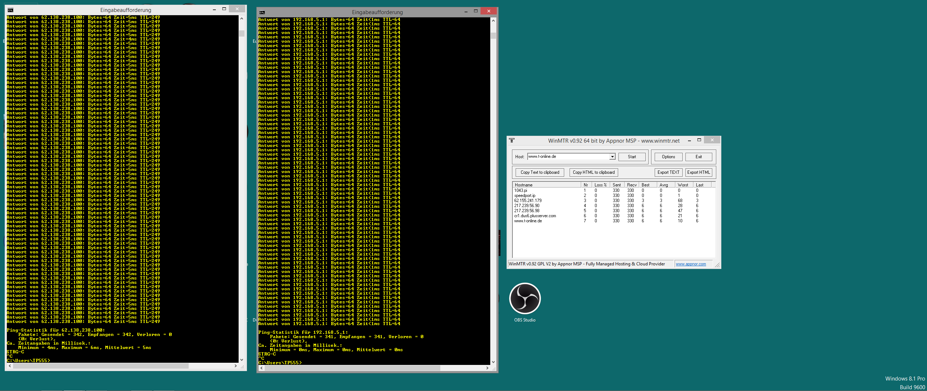Select the cr1.dus6.plusserver.com row
Viewport: 927px width, 391px height.
click(x=535, y=216)
